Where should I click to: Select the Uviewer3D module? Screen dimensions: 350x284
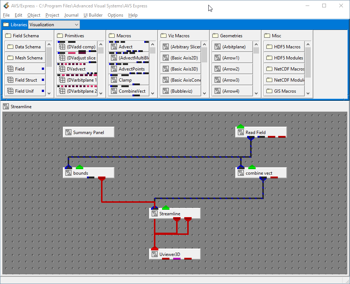(175, 254)
